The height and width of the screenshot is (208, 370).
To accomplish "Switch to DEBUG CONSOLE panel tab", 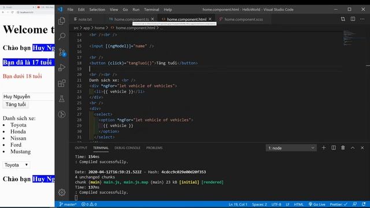I will click(x=127, y=148).
